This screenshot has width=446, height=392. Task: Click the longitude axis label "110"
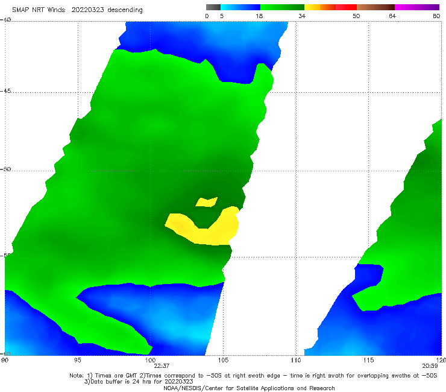pos(296,360)
